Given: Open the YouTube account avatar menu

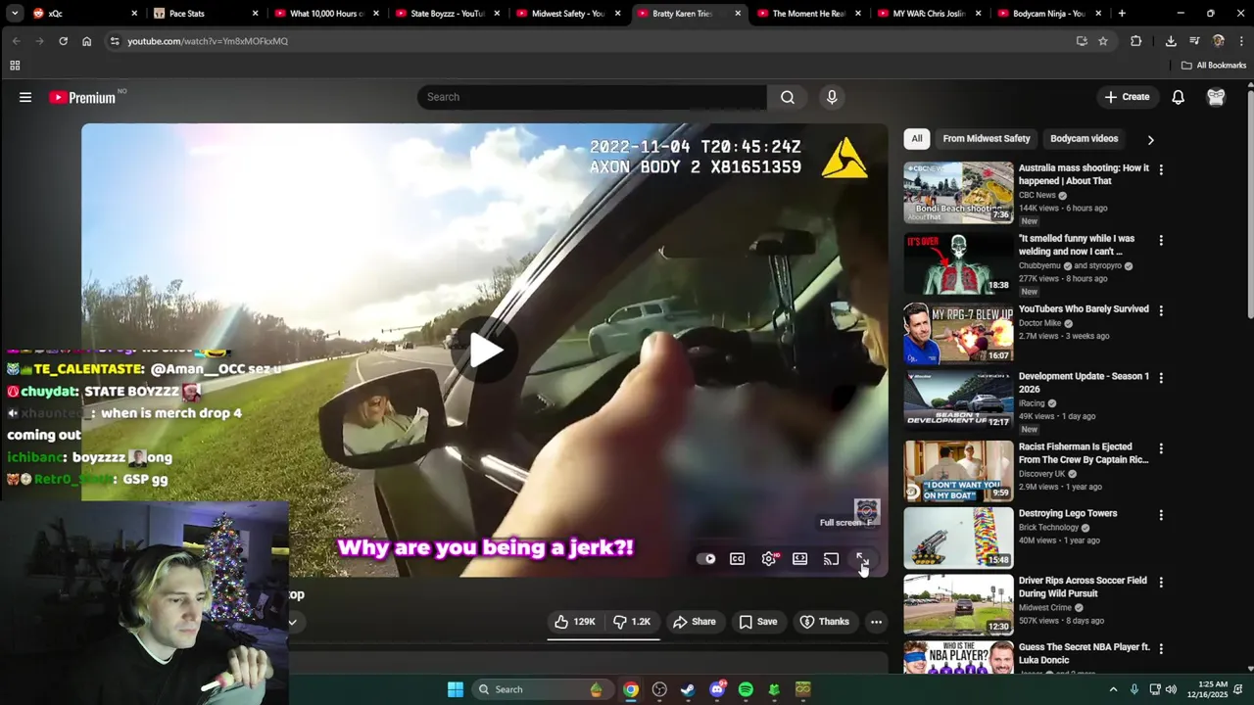Looking at the screenshot, I should (x=1216, y=97).
